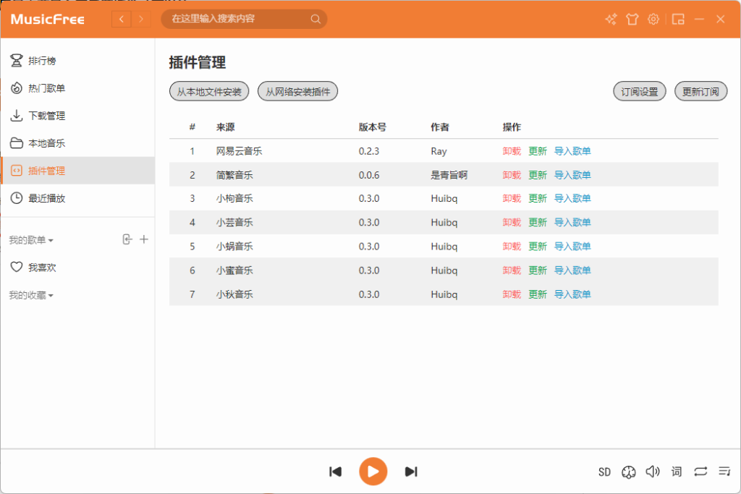This screenshot has width=741, height=494.
Task: Click the 更新订阅 button
Action: tap(700, 91)
